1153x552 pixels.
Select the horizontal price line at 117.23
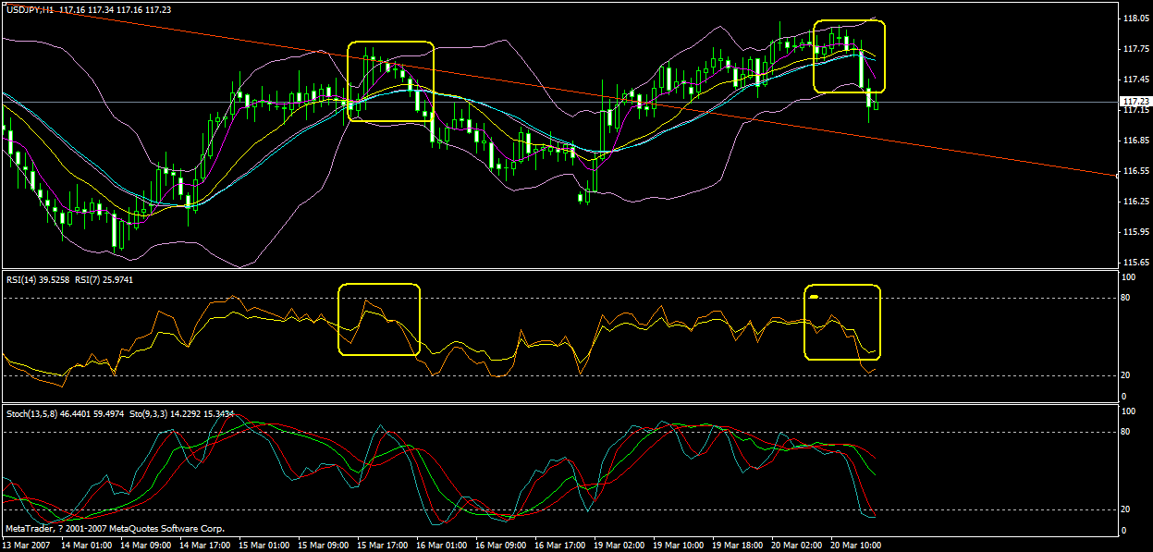pyautogui.click(x=559, y=101)
